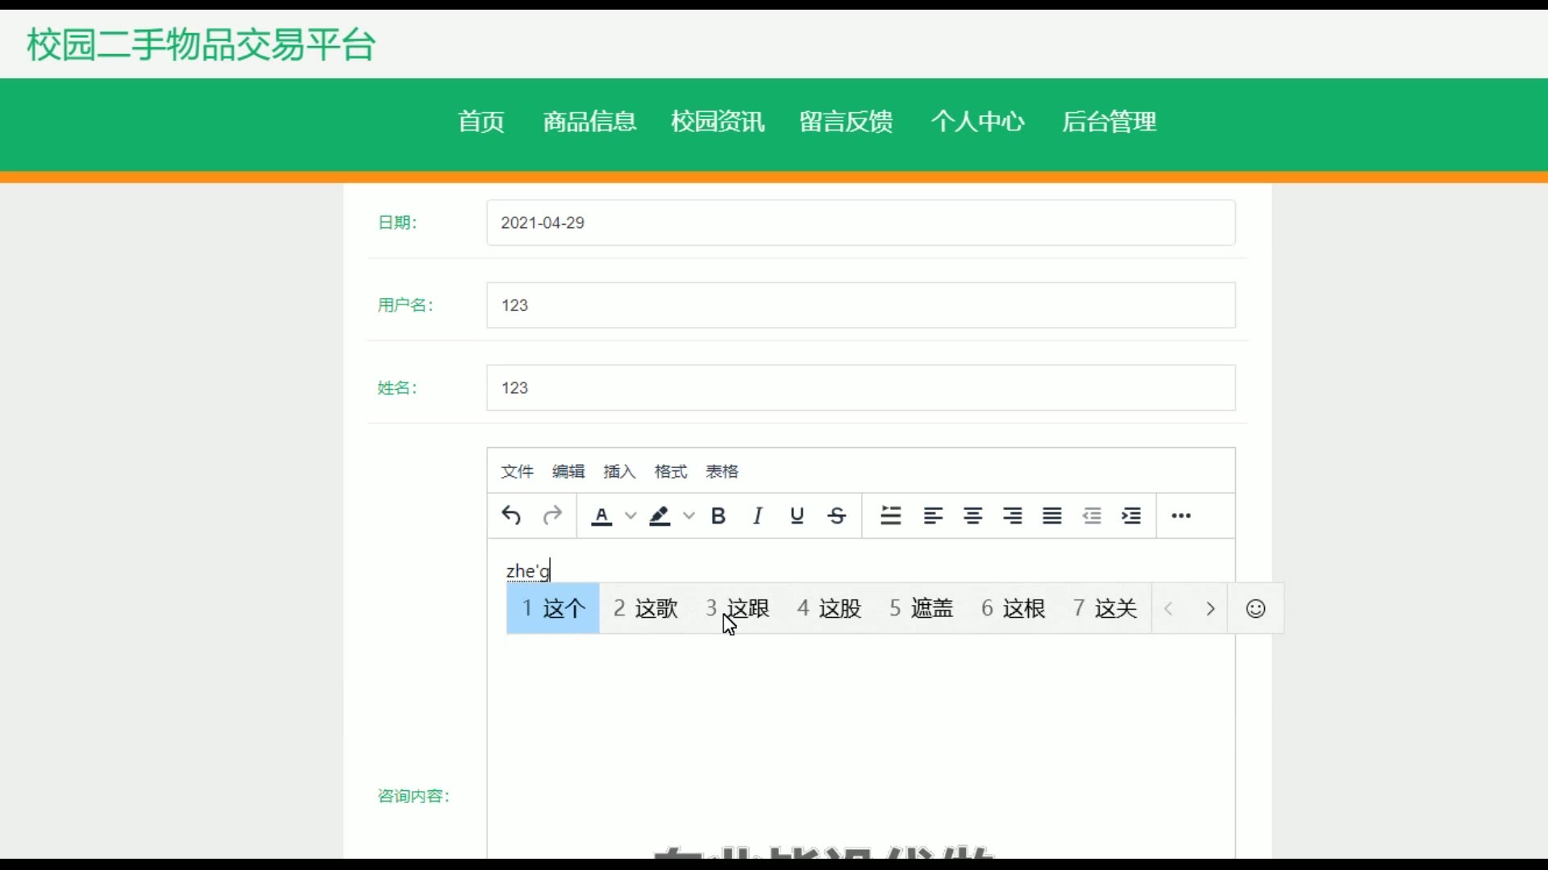Open the 格式 editor menu

(671, 471)
